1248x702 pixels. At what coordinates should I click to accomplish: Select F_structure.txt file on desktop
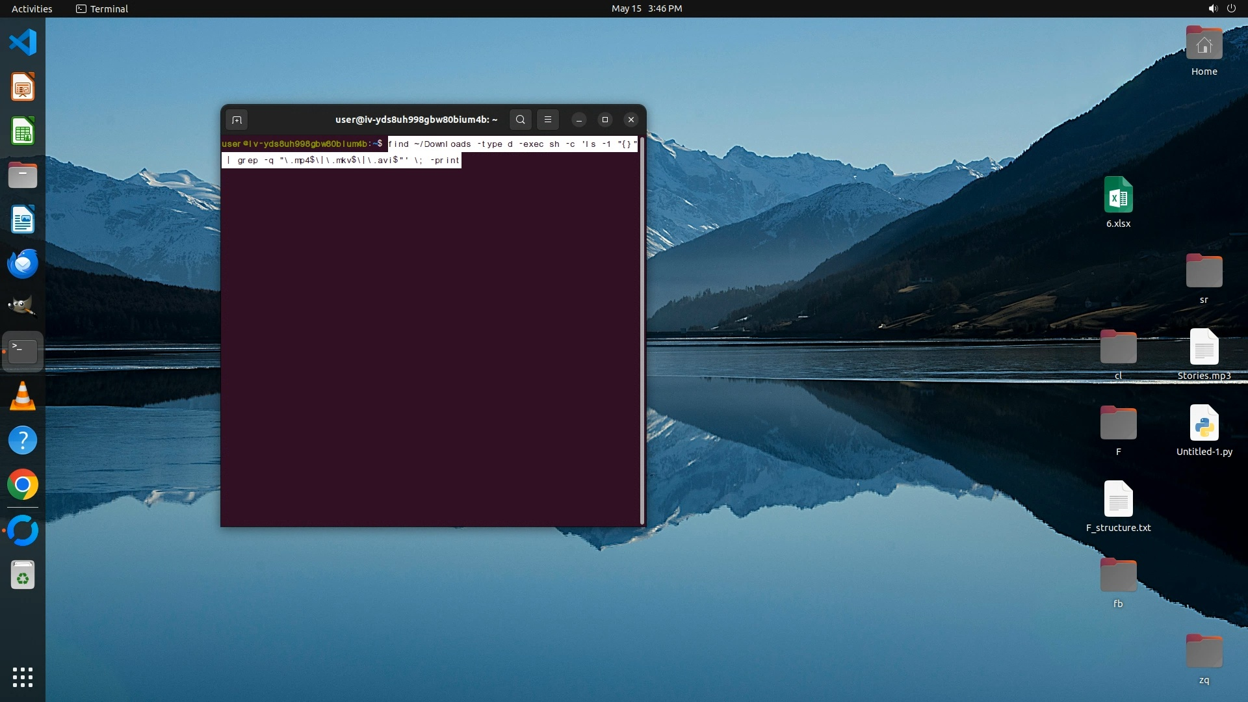coord(1118,506)
